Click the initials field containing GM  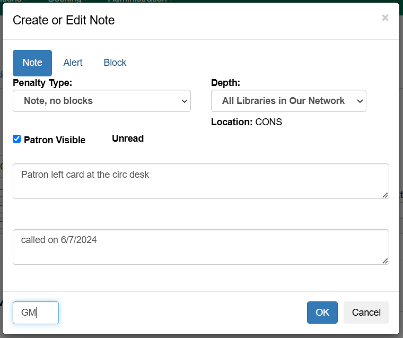click(x=36, y=313)
